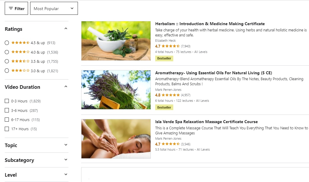Expand the Topic filter section
Image resolution: width=309 pixels, height=182 pixels.
(37, 145)
